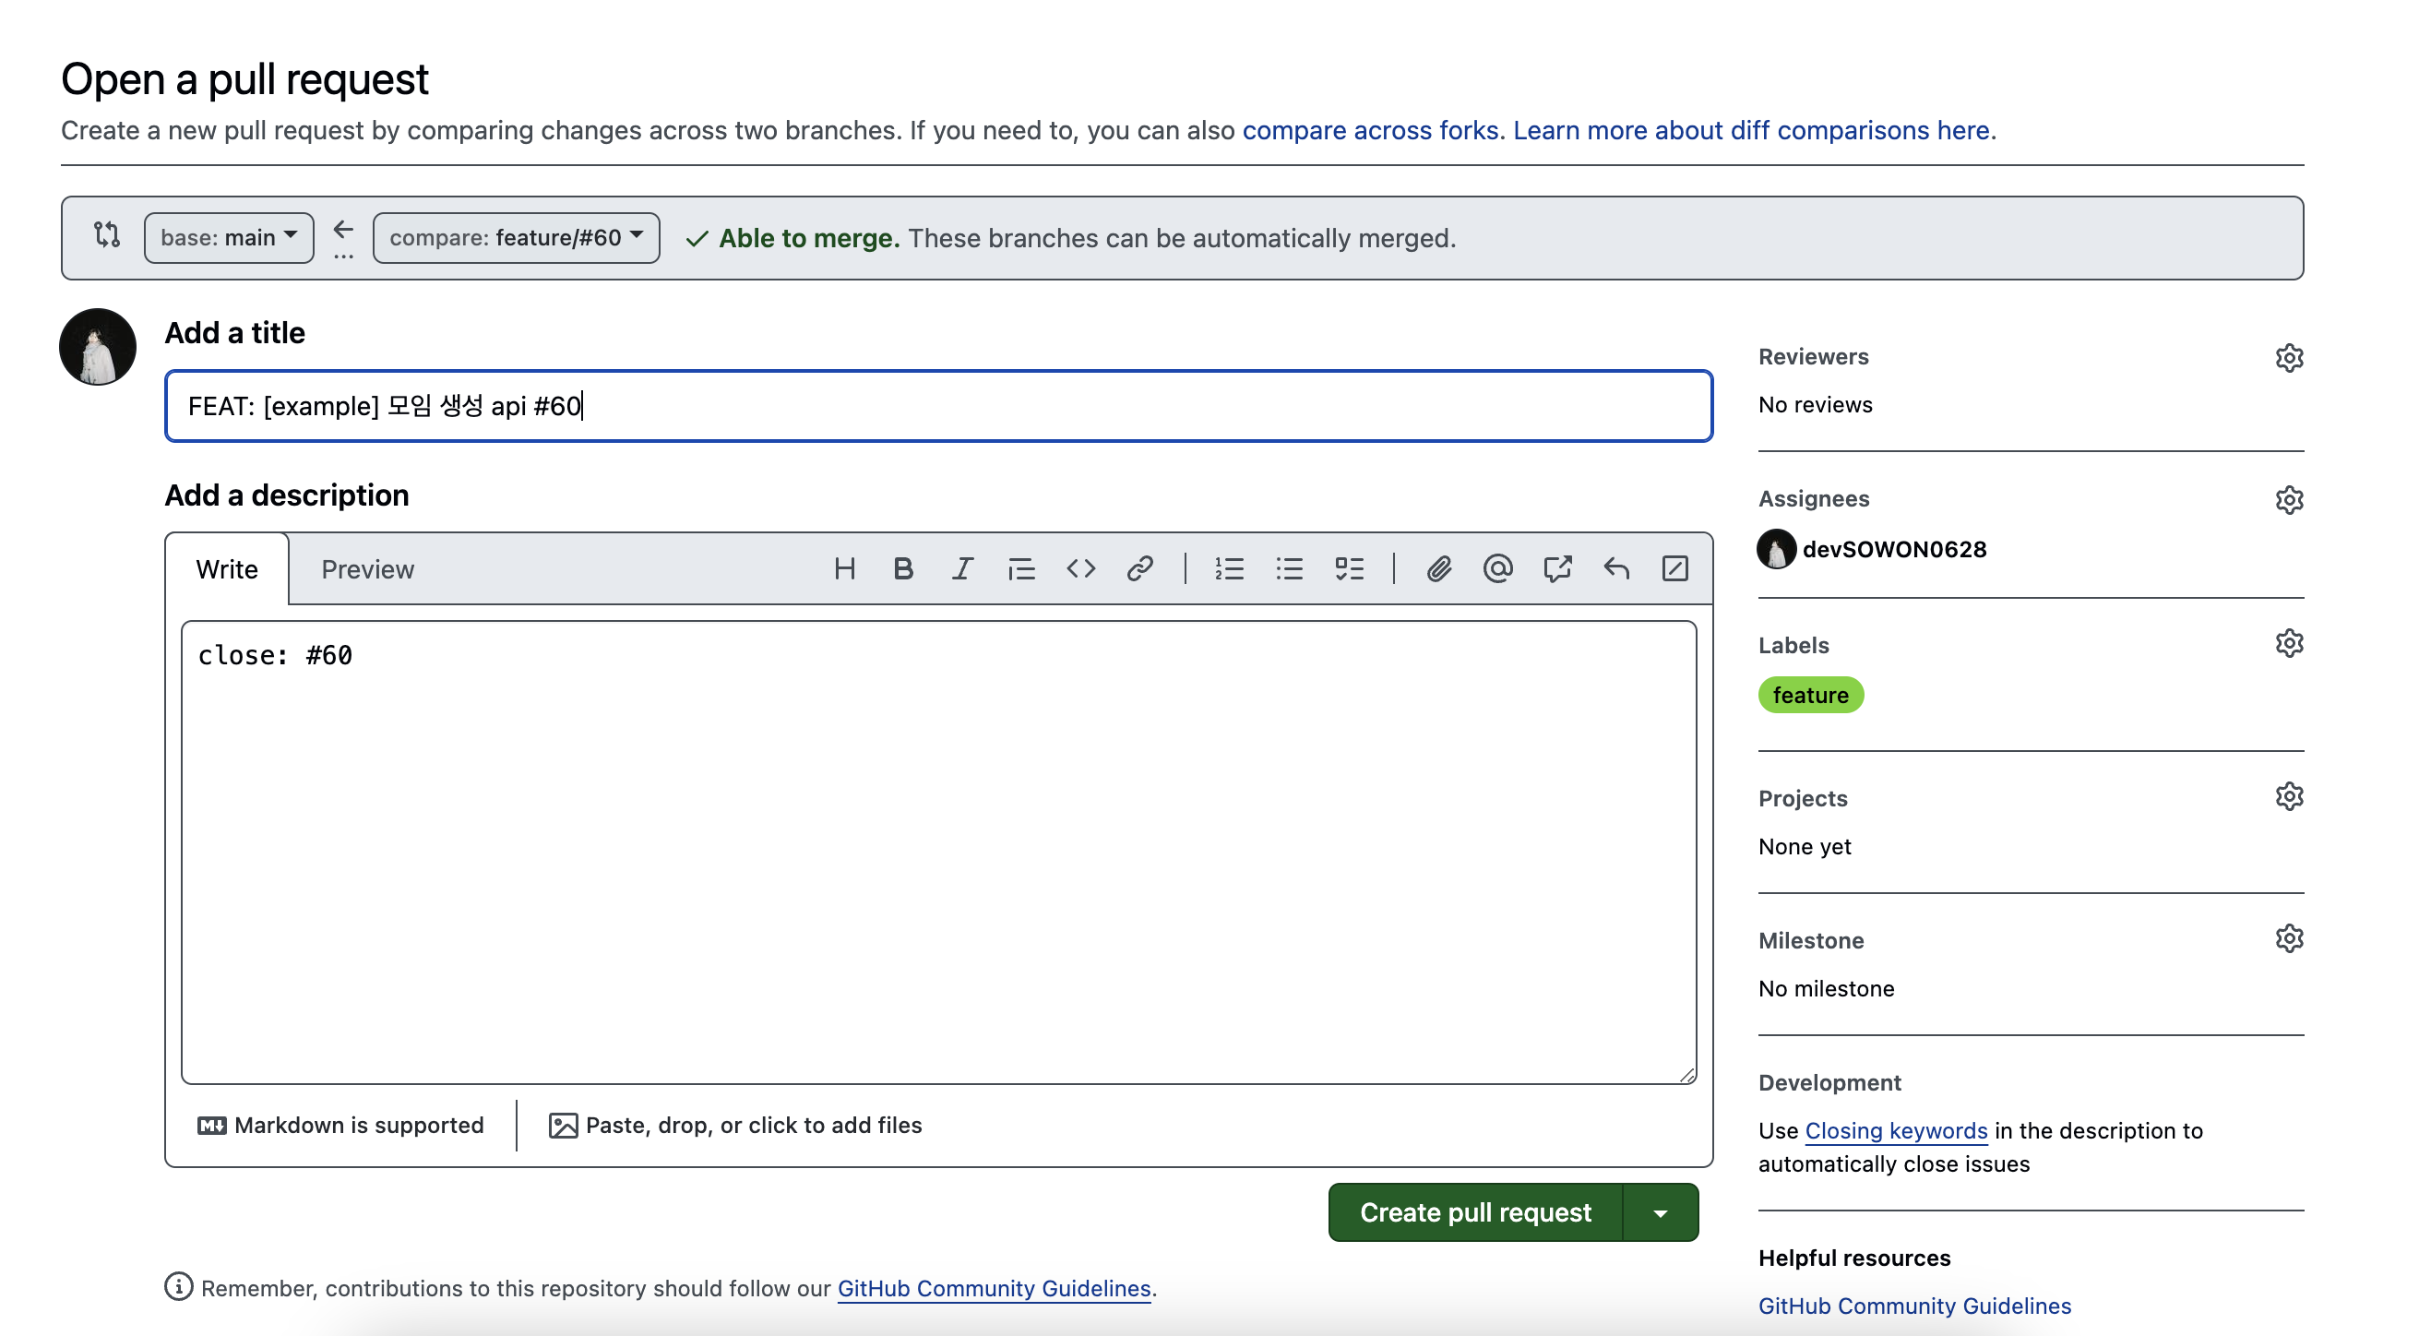Switch to the Write tab
The width and height of the screenshot is (2419, 1336).
click(226, 569)
